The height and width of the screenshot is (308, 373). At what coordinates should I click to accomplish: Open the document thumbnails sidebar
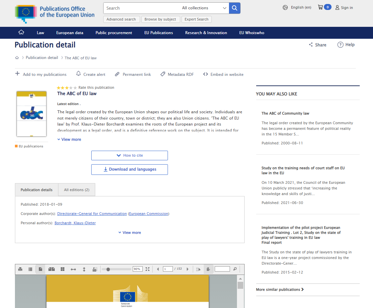[31, 269]
